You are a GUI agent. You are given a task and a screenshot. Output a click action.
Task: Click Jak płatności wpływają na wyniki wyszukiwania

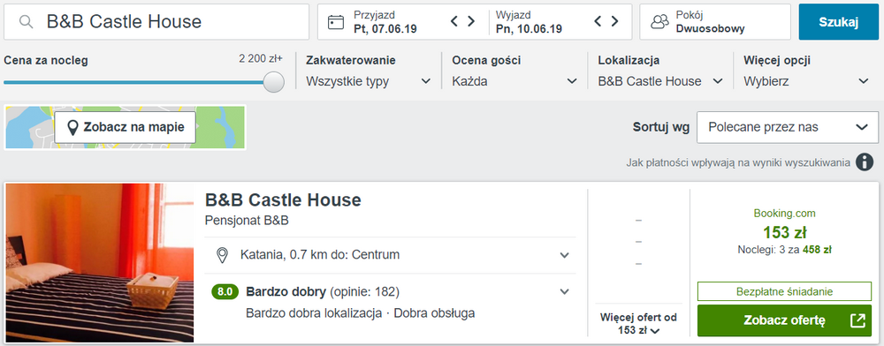click(738, 162)
